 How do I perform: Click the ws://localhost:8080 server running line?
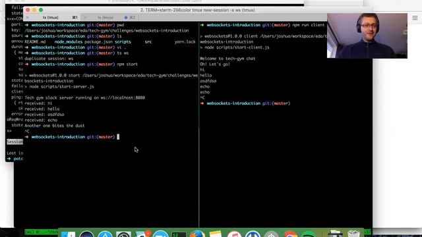[x=85, y=98]
